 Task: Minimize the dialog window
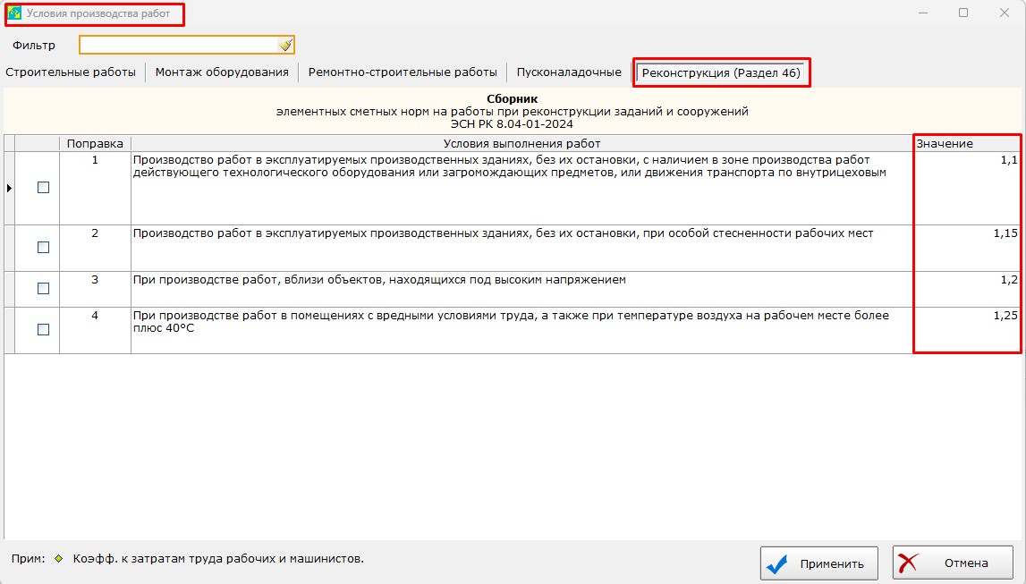point(921,13)
